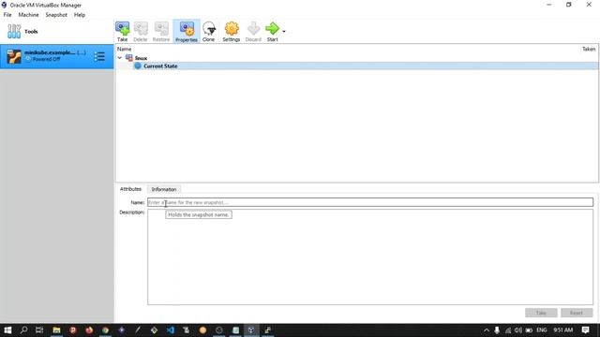Click inside the Description text area
The height and width of the screenshot is (337, 600).
click(370, 256)
